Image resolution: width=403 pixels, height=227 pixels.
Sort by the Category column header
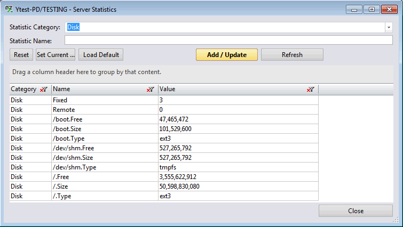point(23,90)
